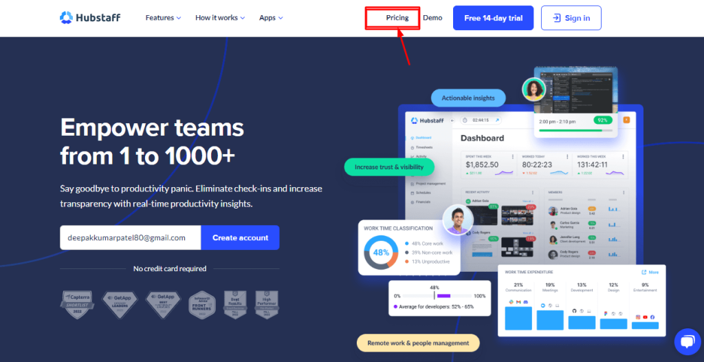Open the Worked Today card options menu

[569, 156]
